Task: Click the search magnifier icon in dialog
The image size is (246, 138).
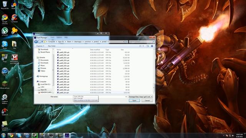Action: point(153,42)
